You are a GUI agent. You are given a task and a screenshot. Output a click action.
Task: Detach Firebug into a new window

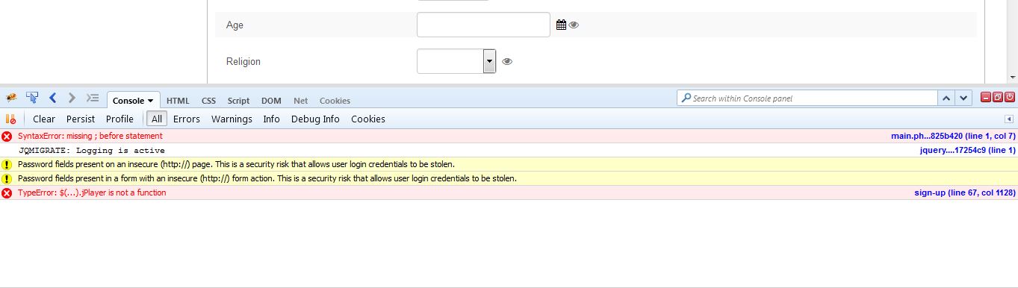[998, 97]
